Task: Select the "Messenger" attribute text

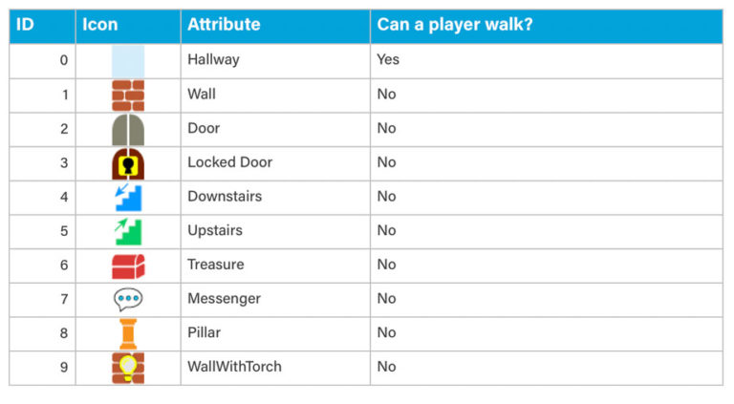Action: coord(224,299)
